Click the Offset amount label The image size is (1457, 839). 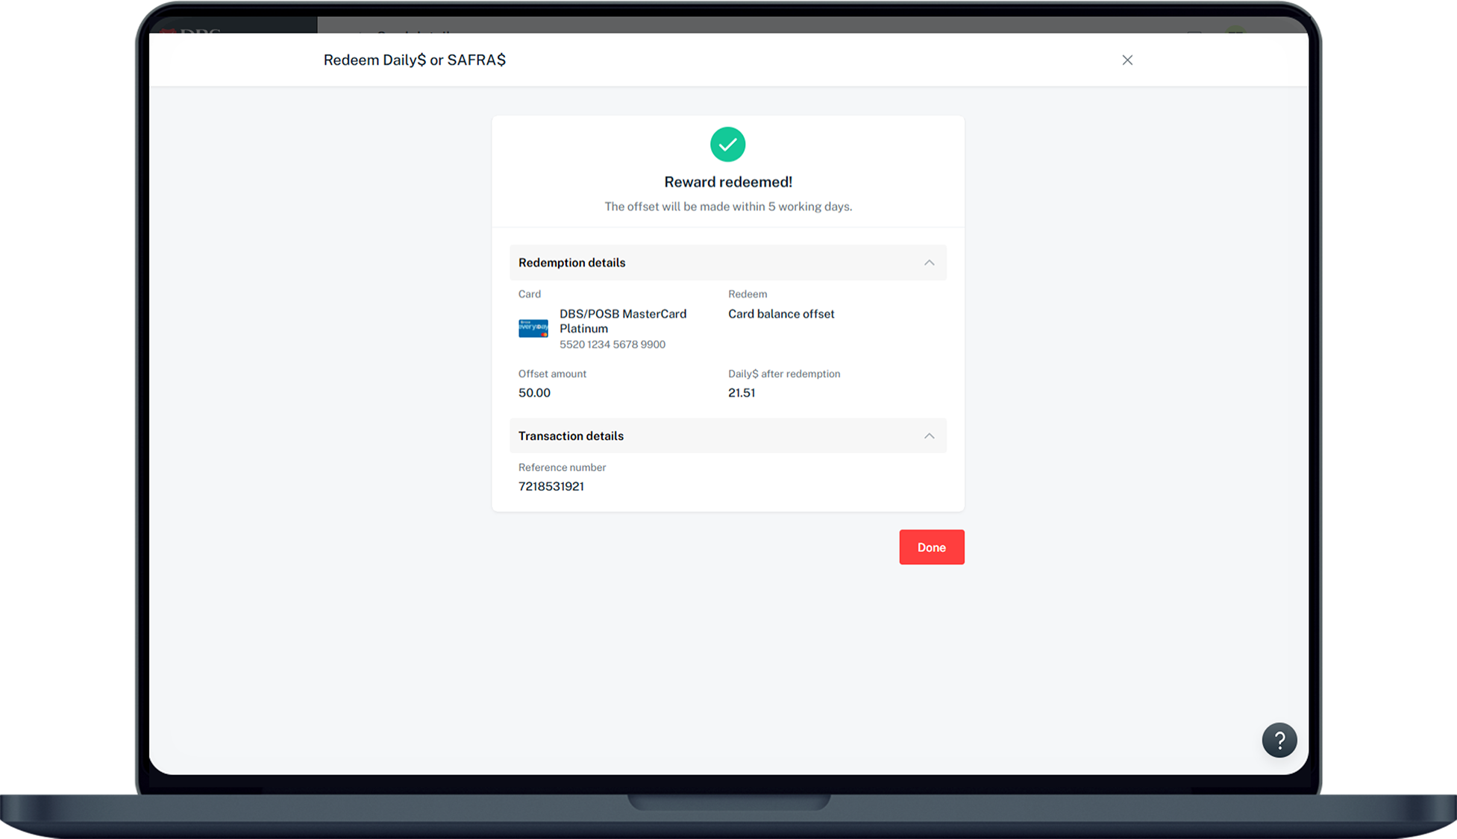552,374
